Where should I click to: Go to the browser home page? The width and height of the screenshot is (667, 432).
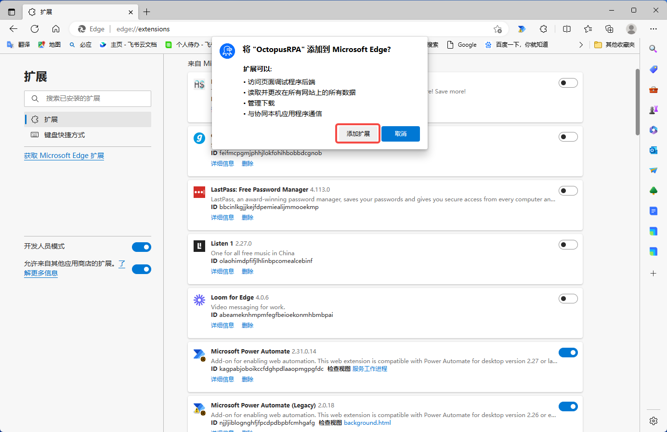coord(56,29)
